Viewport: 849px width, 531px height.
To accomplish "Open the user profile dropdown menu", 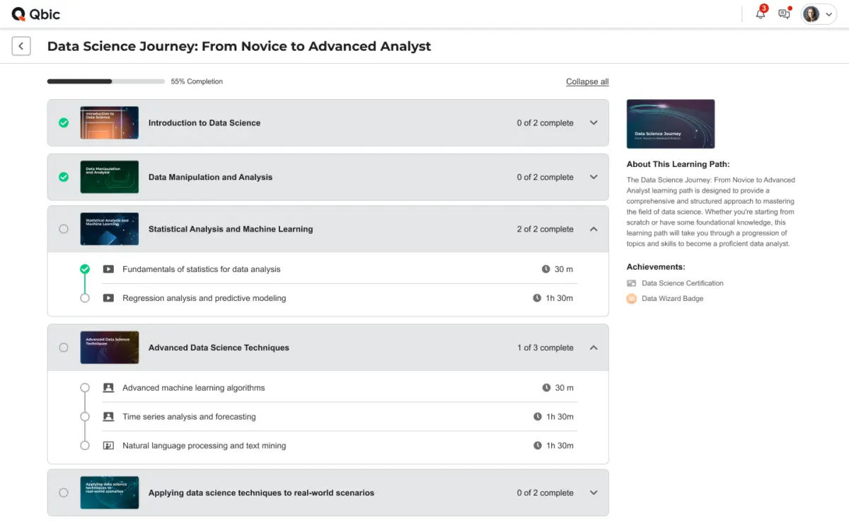I will 819,14.
